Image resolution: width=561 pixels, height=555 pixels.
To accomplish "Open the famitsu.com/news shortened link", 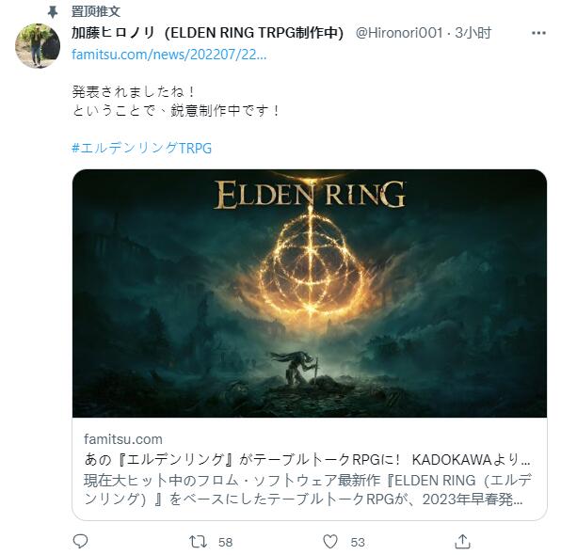I will pos(168,55).
